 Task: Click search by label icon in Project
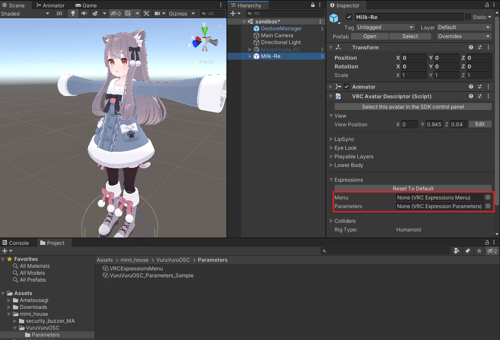click(x=468, y=251)
